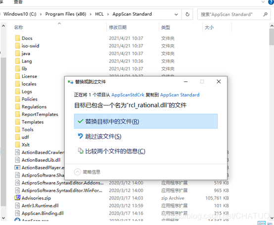Image resolution: width=274 pixels, height=225 pixels.
Task: Select the AppScan.Binding.dll file icon
Action: click(17, 213)
